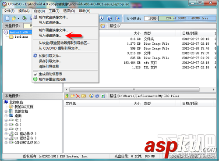
Task: Click the exit door toolbar icon
Action: 117,18
